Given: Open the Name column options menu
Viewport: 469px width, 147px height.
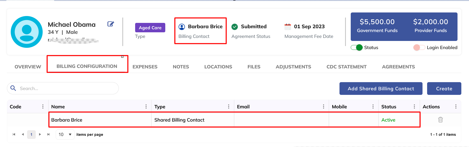Looking at the screenshot, I should pyautogui.click(x=146, y=107).
